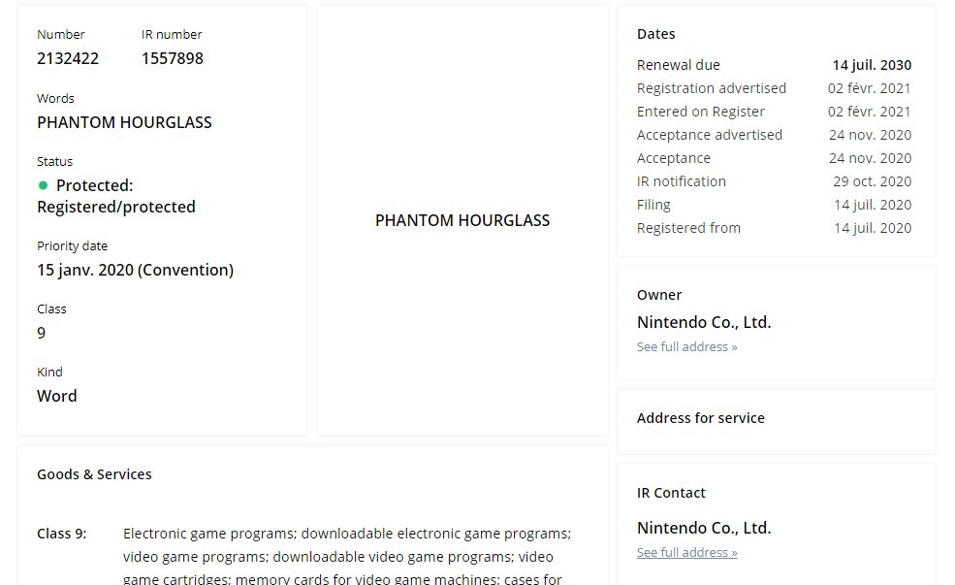Open owner's See full address link
Viewport: 955px width, 585px height.
coord(687,346)
